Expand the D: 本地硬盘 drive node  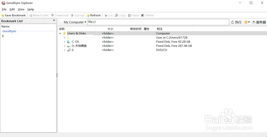65,46
